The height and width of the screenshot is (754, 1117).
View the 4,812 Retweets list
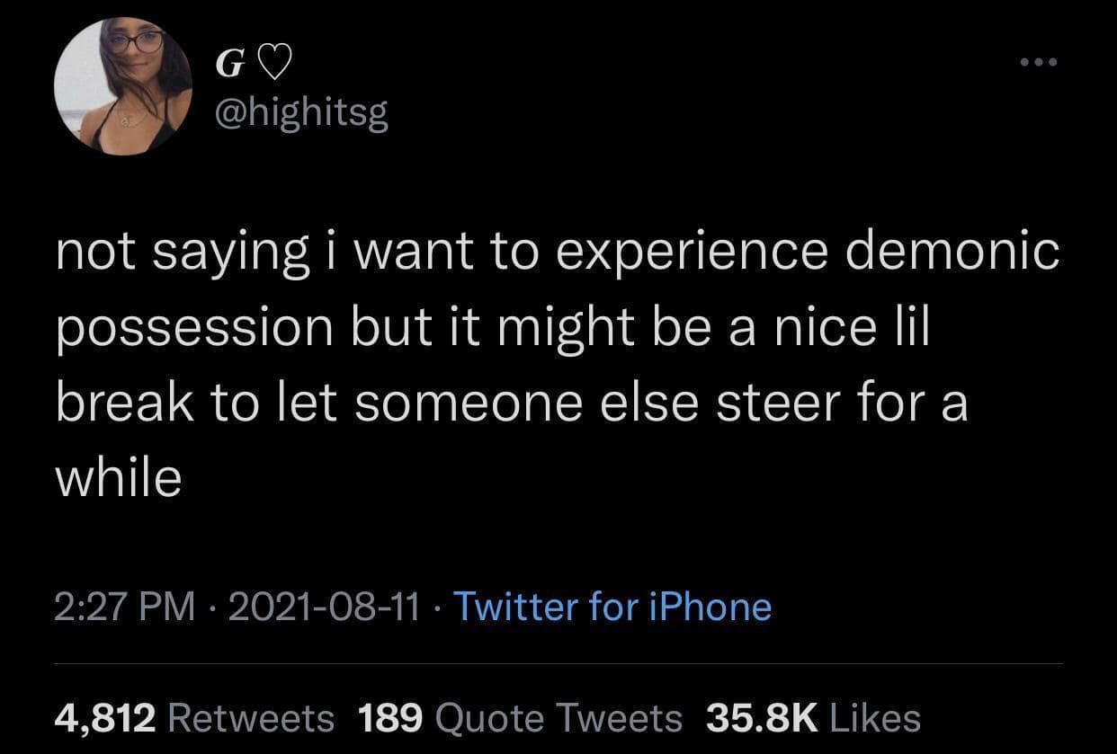pyautogui.click(x=194, y=717)
